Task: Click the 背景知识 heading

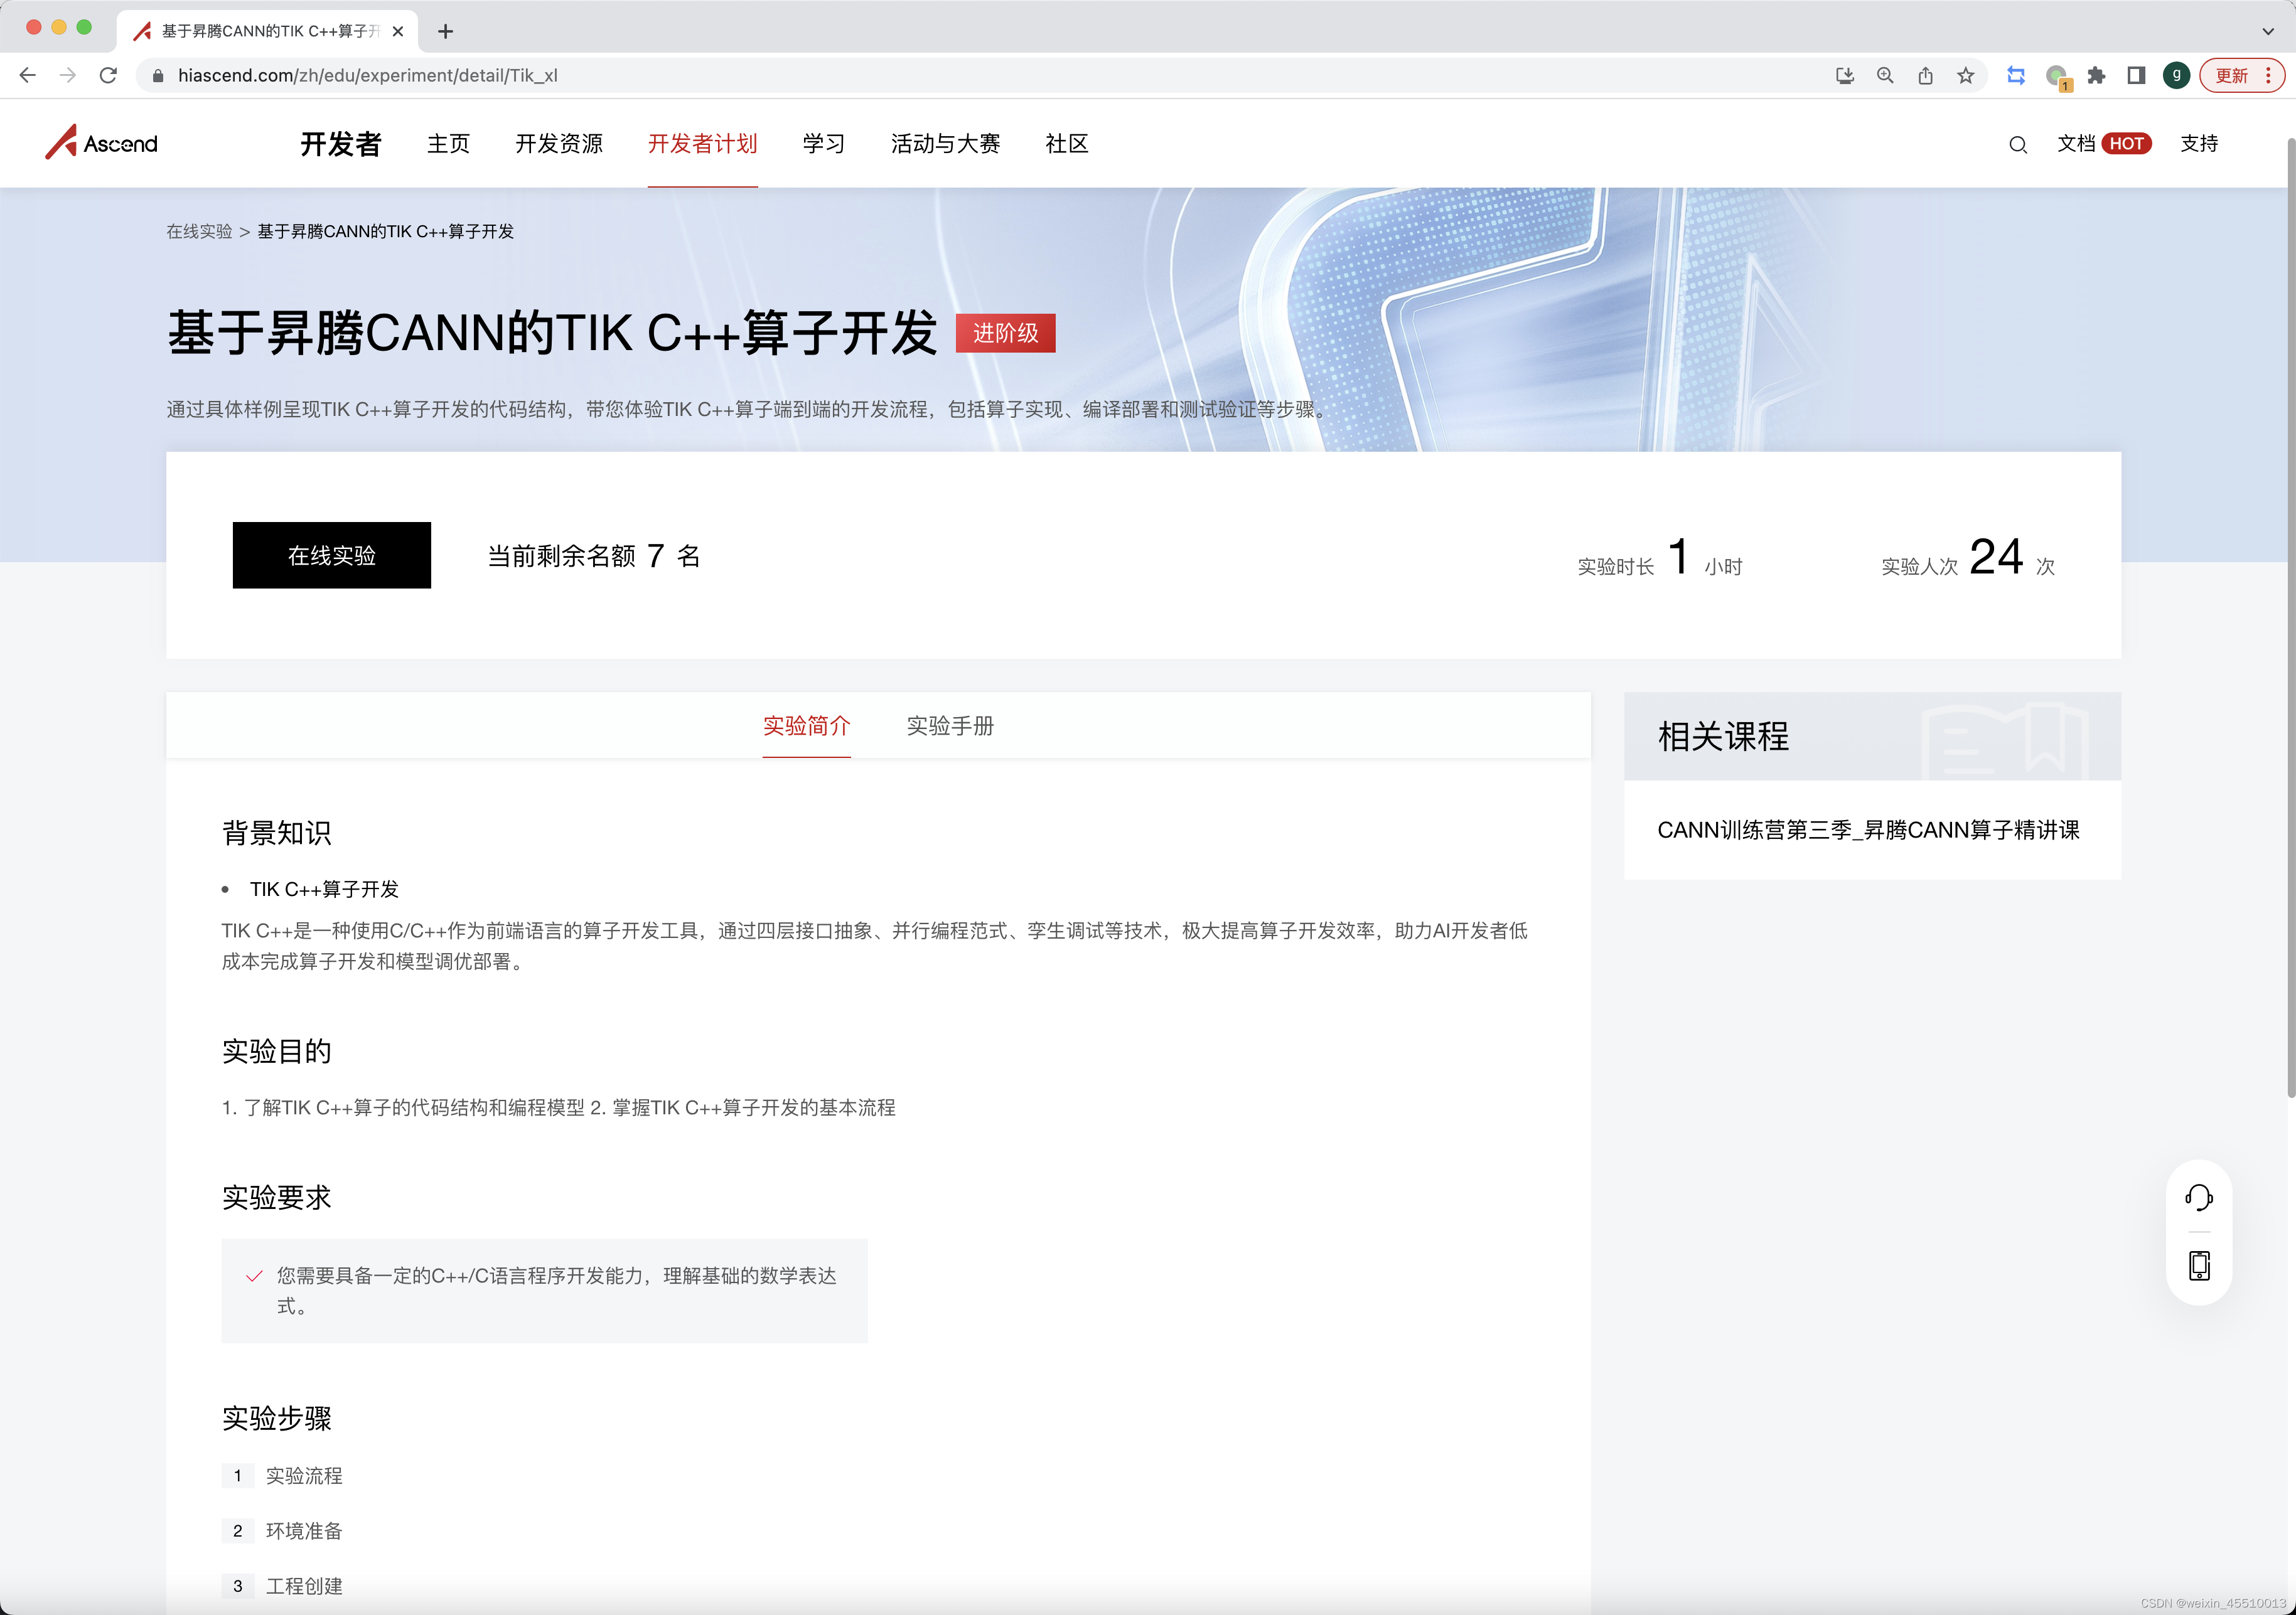Action: [x=277, y=833]
